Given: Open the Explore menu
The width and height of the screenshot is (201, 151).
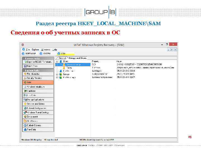Looking at the screenshot, I should 35,49.
